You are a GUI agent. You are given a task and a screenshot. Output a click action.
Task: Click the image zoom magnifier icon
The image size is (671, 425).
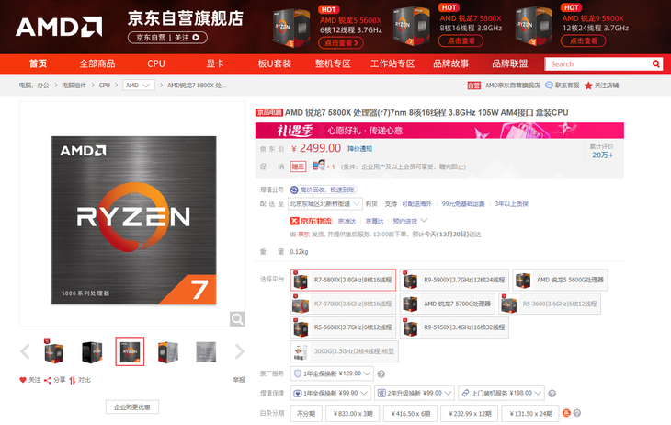(237, 318)
